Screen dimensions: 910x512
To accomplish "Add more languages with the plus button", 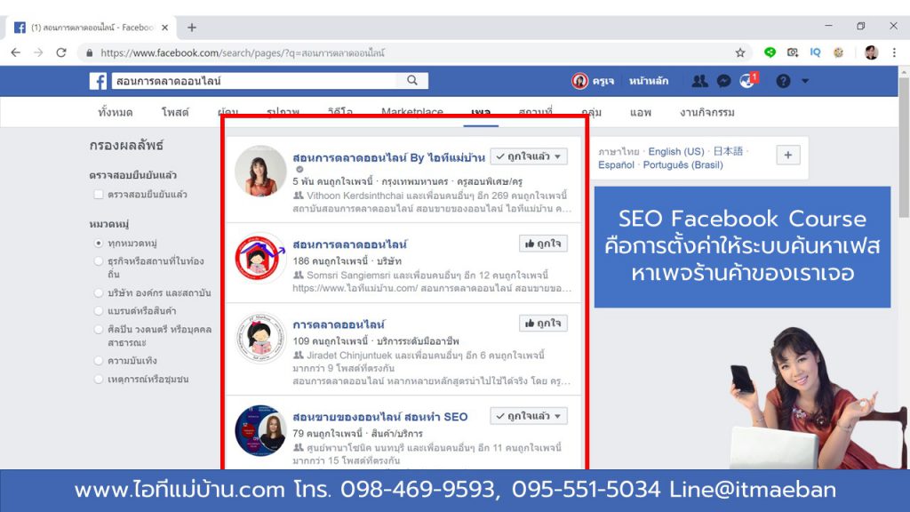I will coord(786,154).
